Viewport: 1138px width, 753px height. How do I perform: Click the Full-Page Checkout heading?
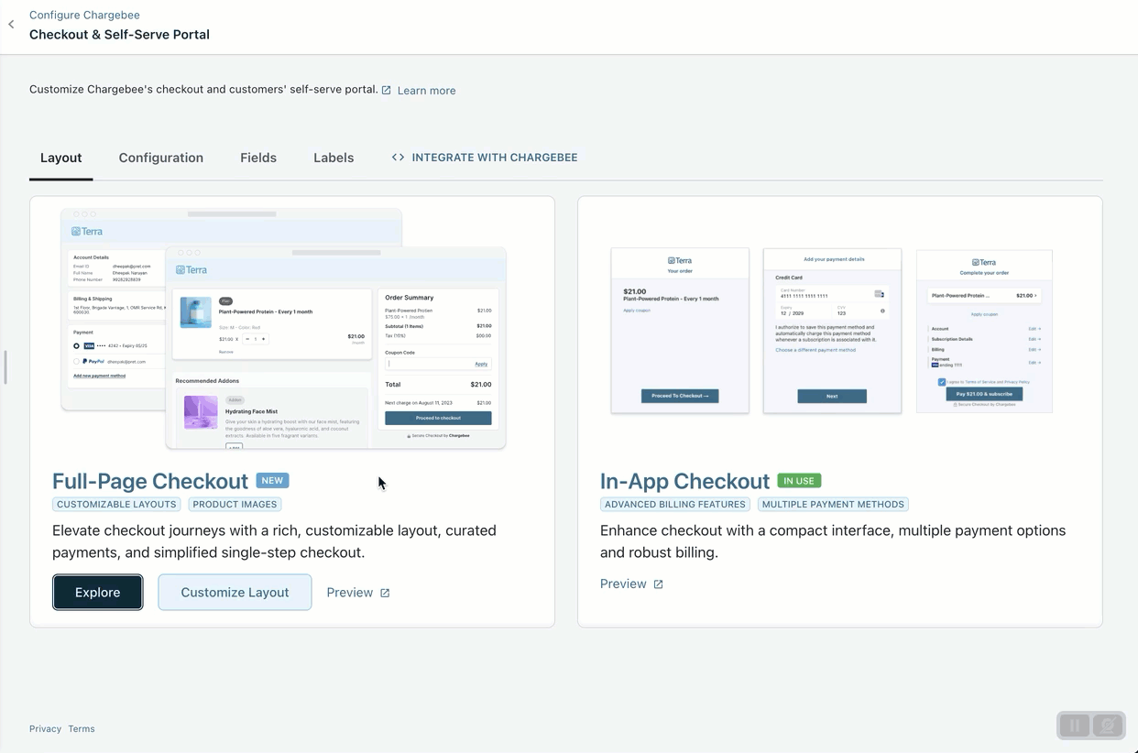tap(150, 481)
